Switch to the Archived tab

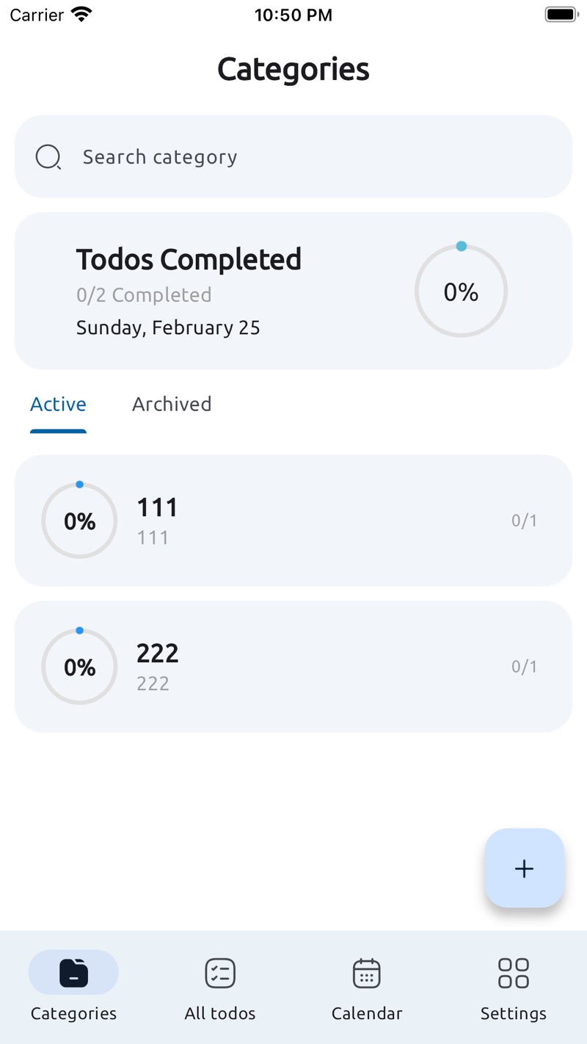[172, 405]
